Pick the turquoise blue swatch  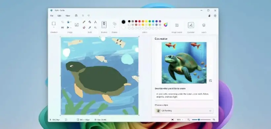[x=153, y=21]
